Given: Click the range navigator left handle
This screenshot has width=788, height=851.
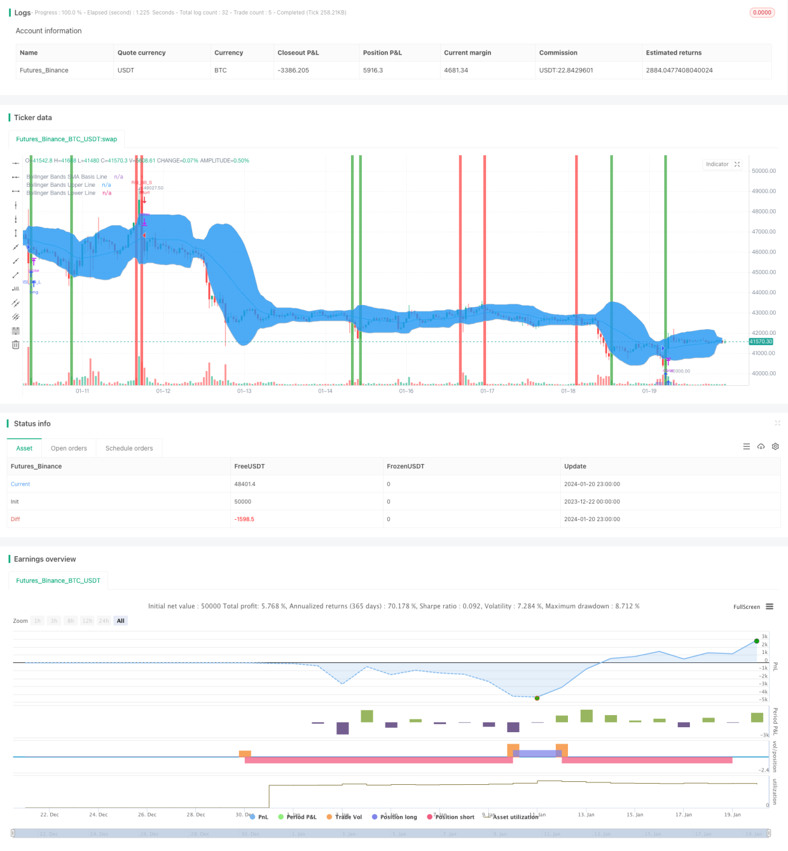Looking at the screenshot, I should (13, 833).
